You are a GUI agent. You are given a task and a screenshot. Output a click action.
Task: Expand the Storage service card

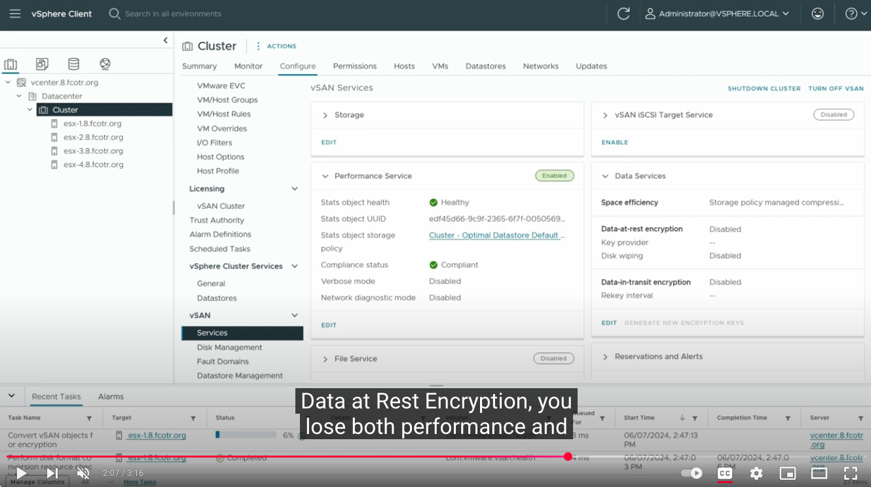[x=325, y=115]
